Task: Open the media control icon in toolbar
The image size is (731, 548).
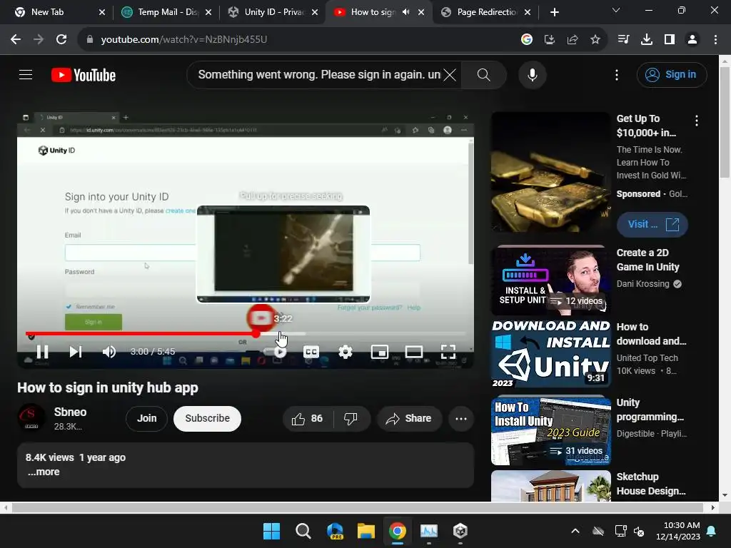Action: point(623,40)
